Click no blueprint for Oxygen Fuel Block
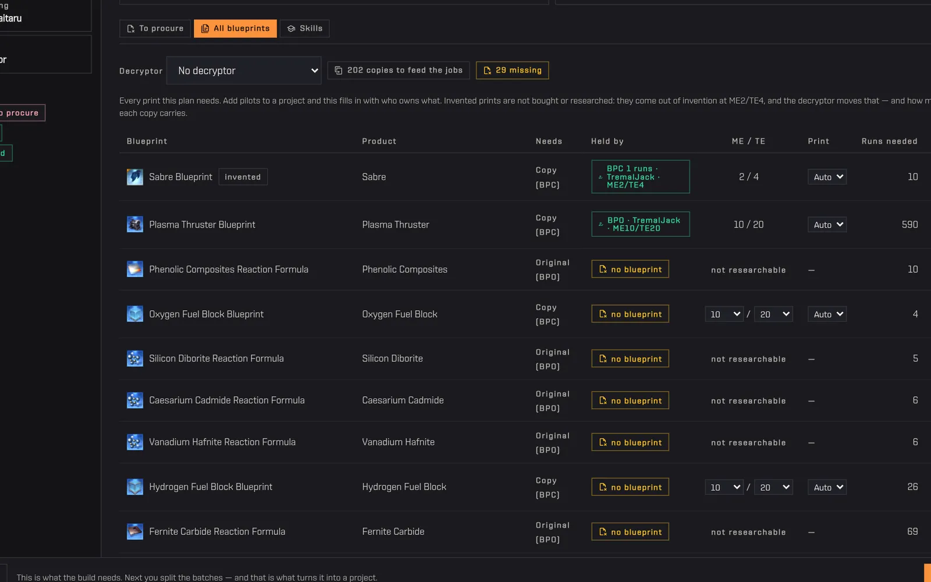931x582 pixels. [x=630, y=314]
